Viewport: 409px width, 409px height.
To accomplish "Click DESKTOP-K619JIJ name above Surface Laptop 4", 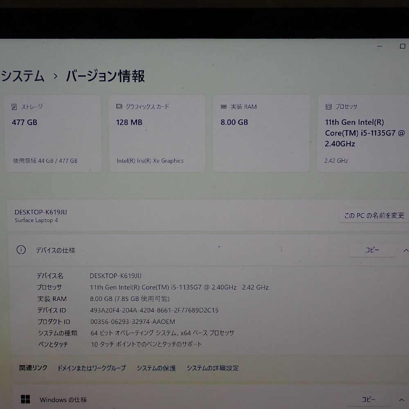I will click(40, 212).
